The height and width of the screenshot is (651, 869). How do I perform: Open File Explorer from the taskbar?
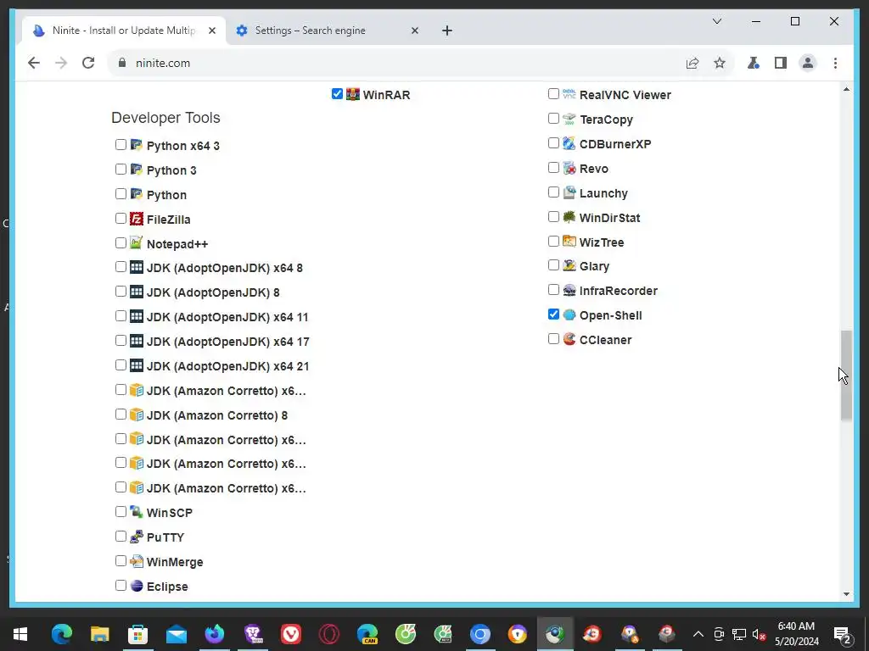[100, 634]
